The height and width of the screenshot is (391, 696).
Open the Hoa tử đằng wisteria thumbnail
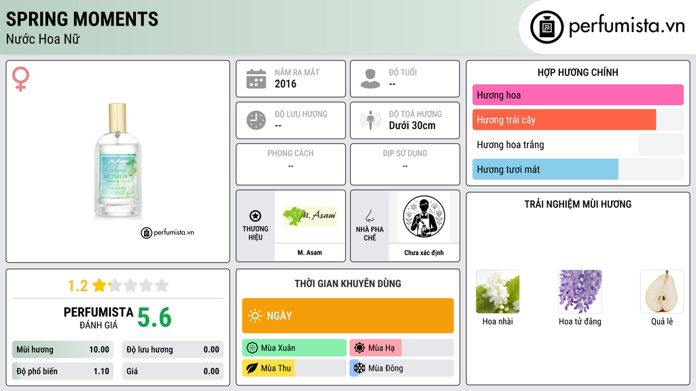(580, 292)
